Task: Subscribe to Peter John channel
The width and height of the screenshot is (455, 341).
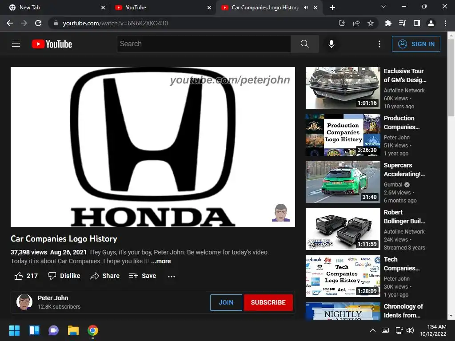Action: click(x=268, y=302)
